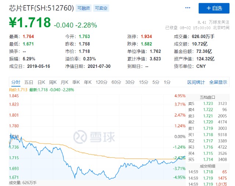Switch to the 五日 chart tab

click(x=29, y=82)
